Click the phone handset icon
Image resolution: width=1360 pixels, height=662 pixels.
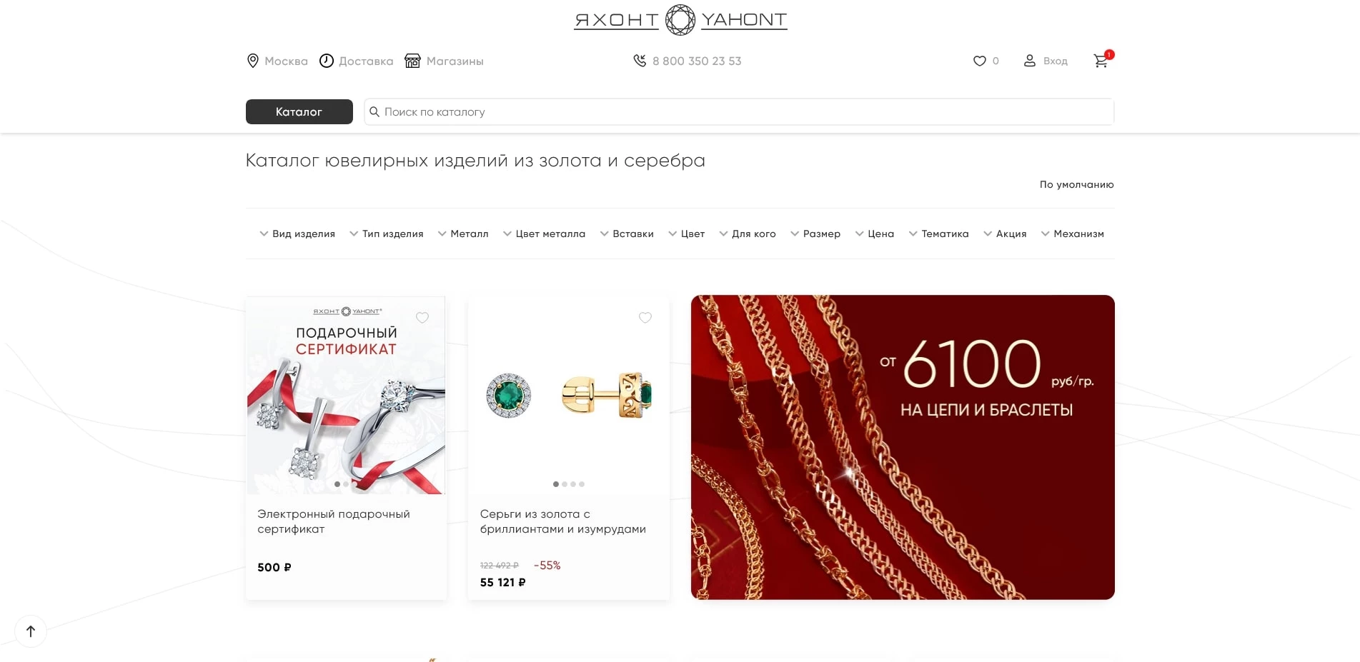[x=640, y=61]
